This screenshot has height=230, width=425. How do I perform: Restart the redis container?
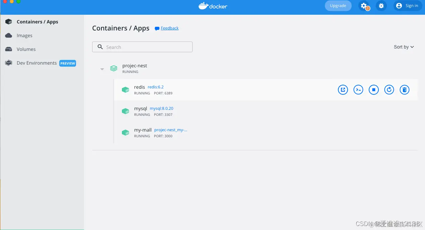(x=389, y=90)
